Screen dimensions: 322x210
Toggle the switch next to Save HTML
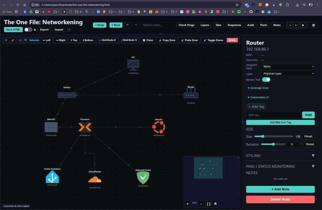pos(28,29)
